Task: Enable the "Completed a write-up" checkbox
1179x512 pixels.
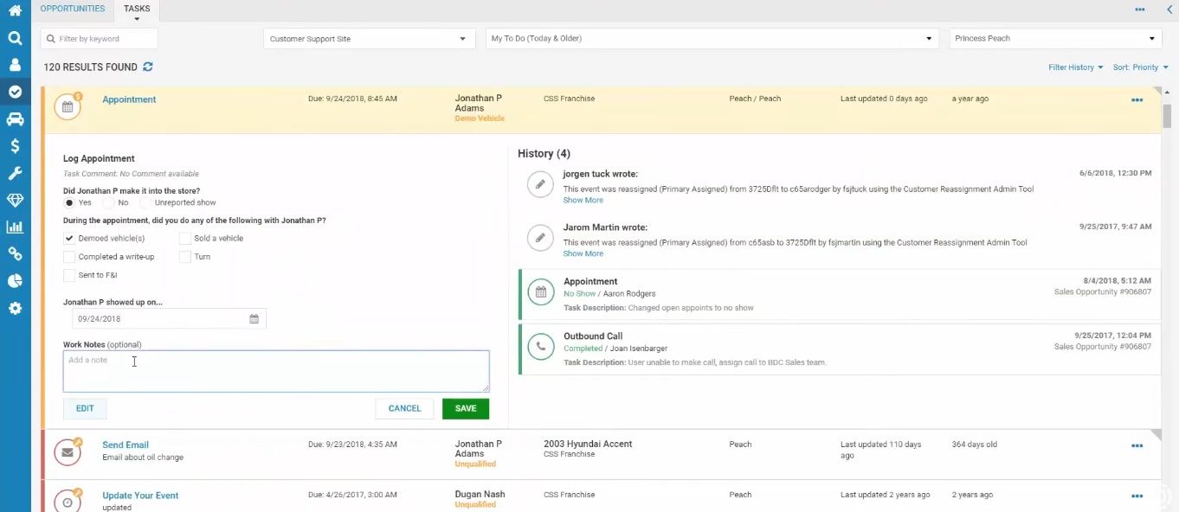Action: click(69, 257)
